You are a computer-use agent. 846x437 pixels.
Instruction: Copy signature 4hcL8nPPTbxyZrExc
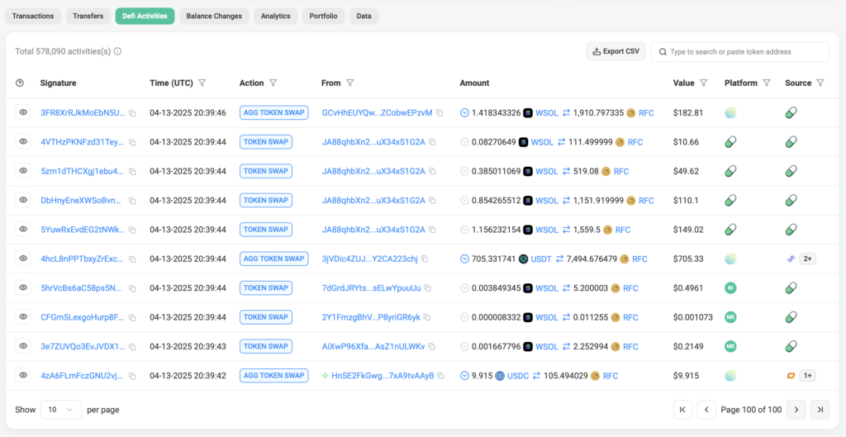tap(132, 259)
